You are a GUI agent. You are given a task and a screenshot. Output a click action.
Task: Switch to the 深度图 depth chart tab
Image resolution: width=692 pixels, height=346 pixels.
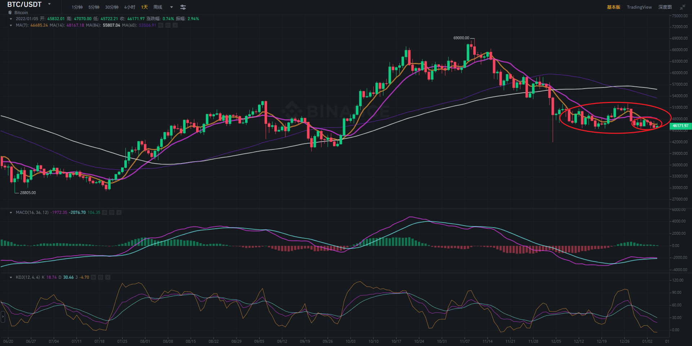coord(665,7)
